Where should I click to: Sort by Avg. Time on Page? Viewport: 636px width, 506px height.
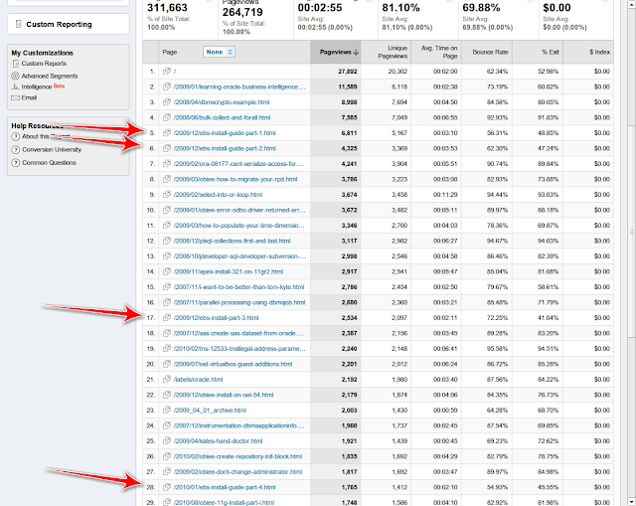click(x=436, y=52)
